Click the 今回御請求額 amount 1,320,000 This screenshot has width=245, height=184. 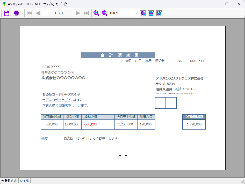click(x=194, y=124)
